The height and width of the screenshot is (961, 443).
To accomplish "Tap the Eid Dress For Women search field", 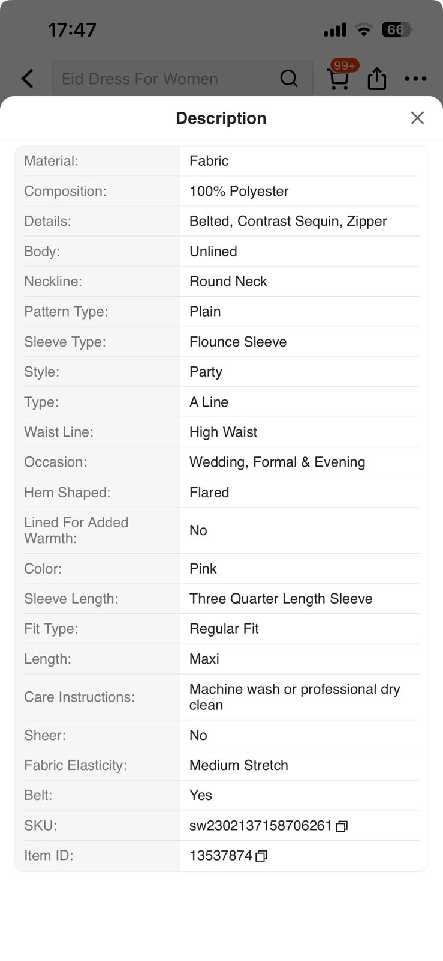I will click(x=182, y=78).
